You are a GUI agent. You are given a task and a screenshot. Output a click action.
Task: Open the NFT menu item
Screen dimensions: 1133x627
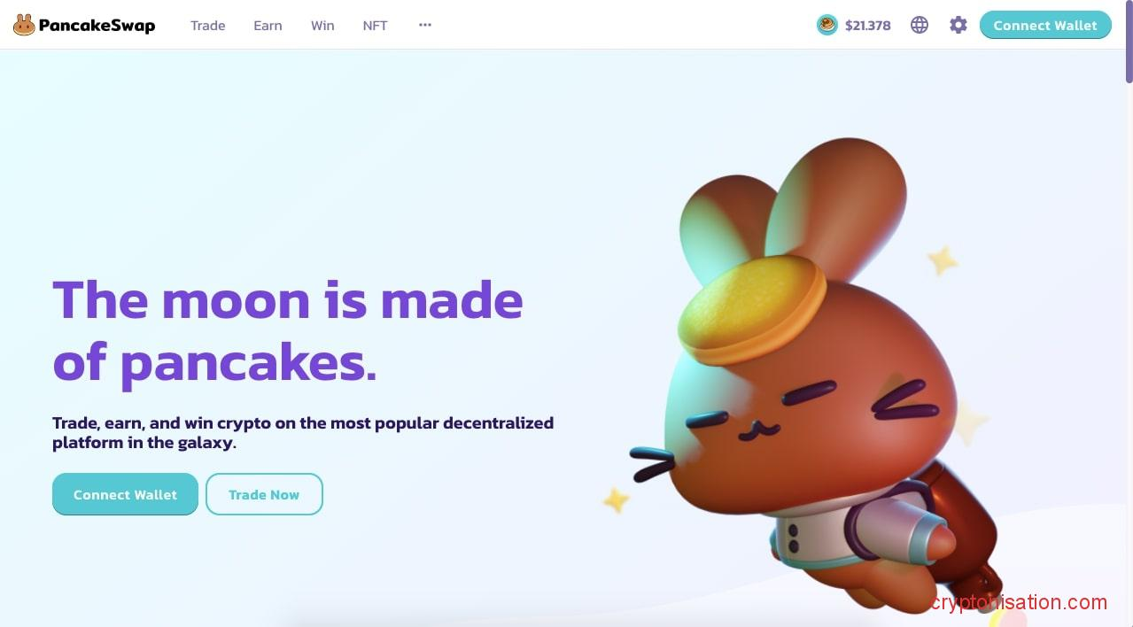pos(376,25)
